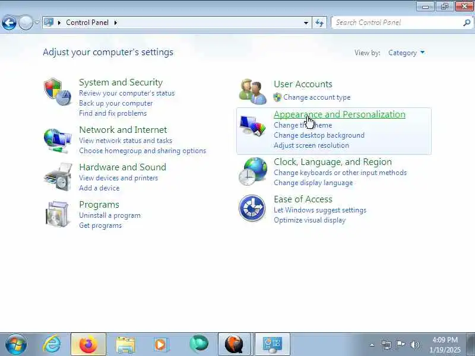Open Appearance and Personalization link
The width and height of the screenshot is (475, 356).
click(339, 115)
